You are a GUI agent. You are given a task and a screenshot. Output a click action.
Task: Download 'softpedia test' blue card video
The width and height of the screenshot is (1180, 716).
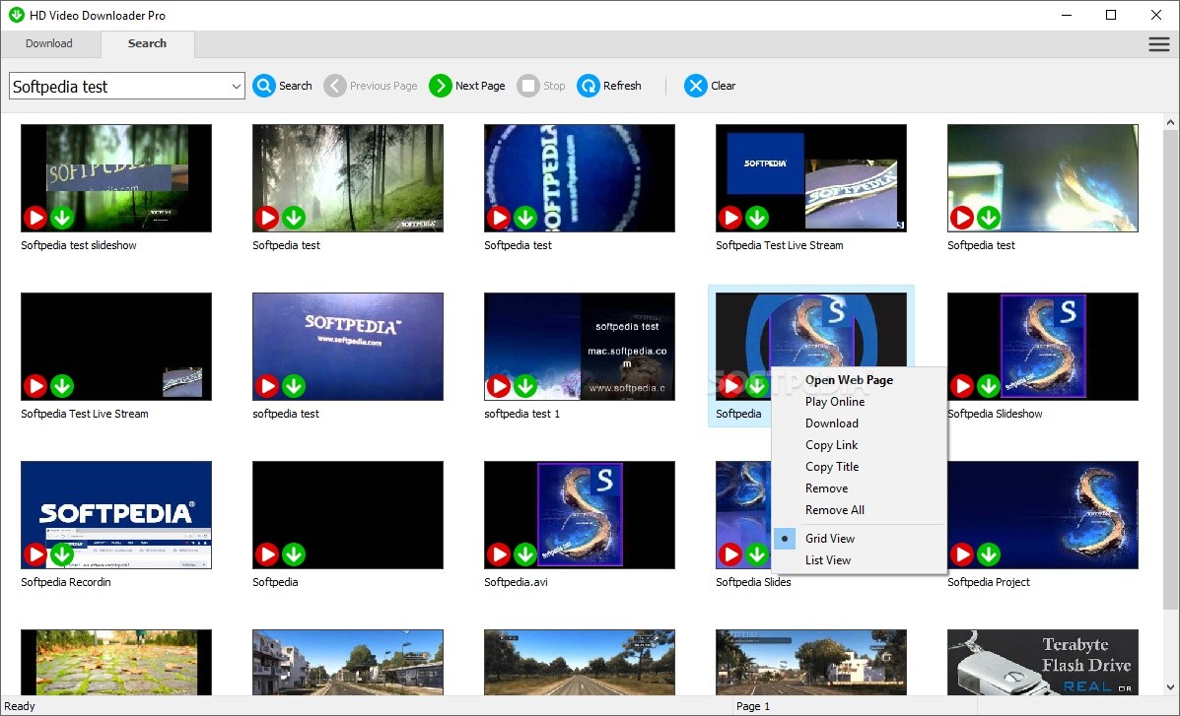tap(294, 387)
